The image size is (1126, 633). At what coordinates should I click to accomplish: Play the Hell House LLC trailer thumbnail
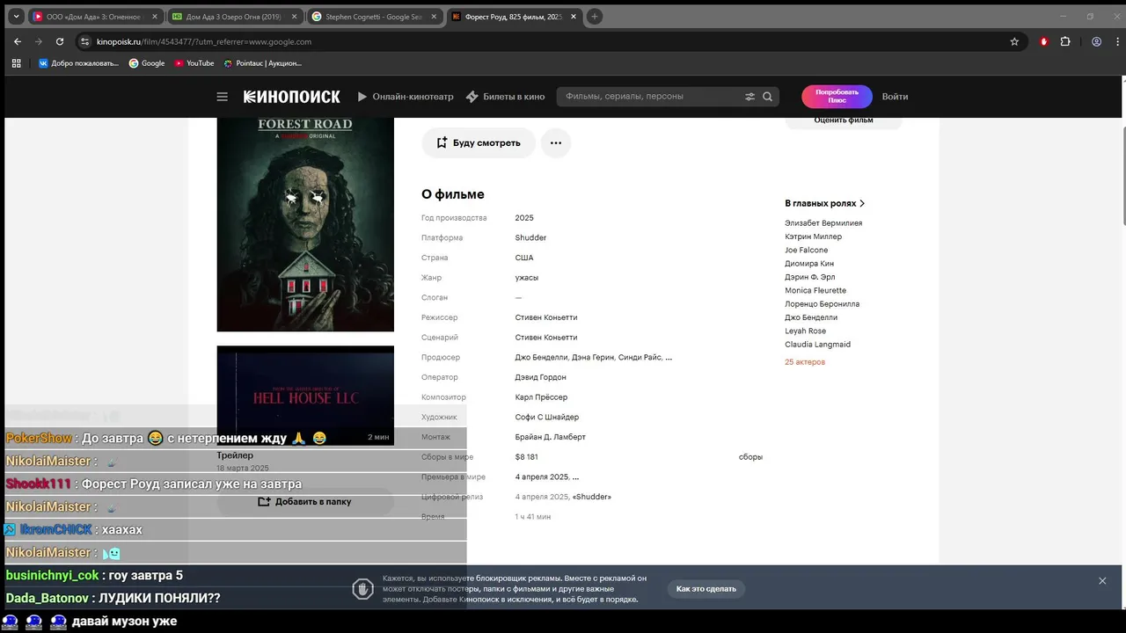[x=305, y=396]
